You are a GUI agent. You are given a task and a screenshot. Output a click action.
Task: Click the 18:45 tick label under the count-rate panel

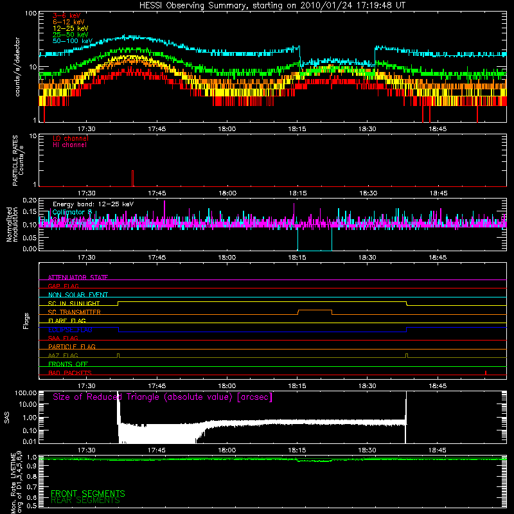(x=438, y=129)
